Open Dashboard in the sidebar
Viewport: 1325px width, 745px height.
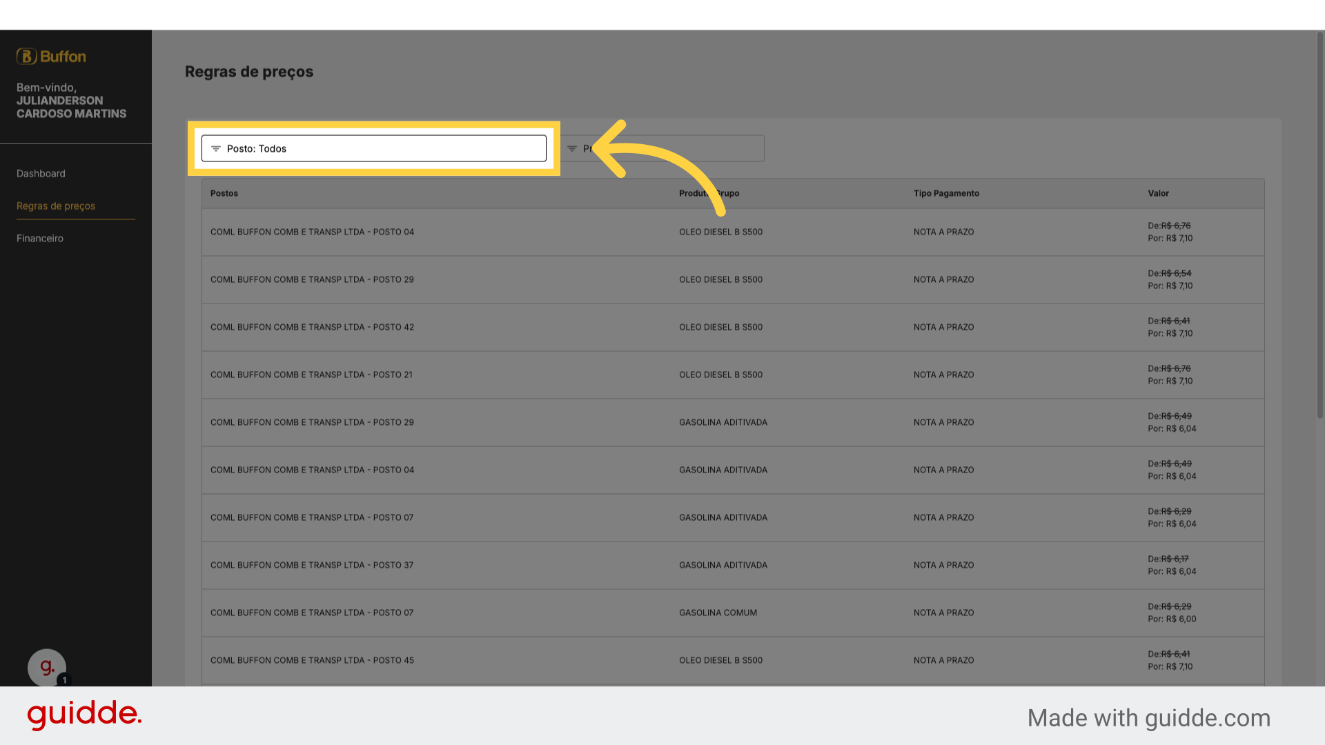tap(41, 174)
